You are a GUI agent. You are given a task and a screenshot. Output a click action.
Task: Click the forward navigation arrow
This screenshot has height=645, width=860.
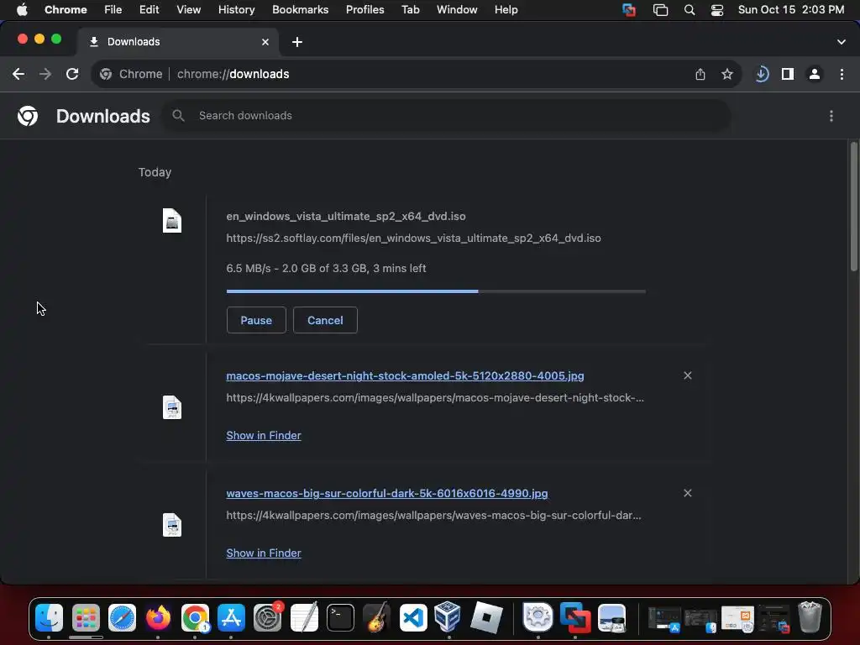tap(45, 74)
